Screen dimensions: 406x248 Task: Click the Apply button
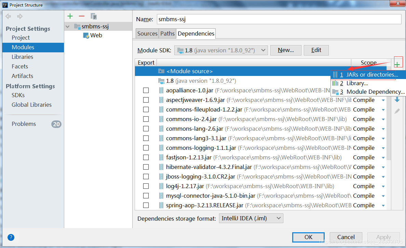[x=383, y=237]
